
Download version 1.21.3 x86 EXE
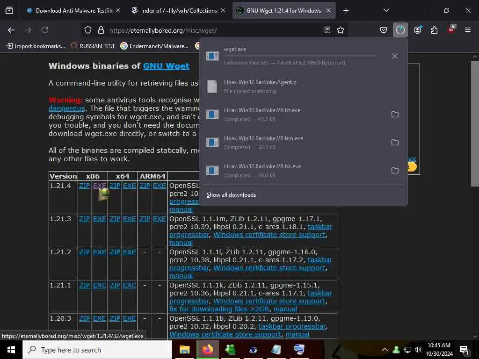coord(100,219)
